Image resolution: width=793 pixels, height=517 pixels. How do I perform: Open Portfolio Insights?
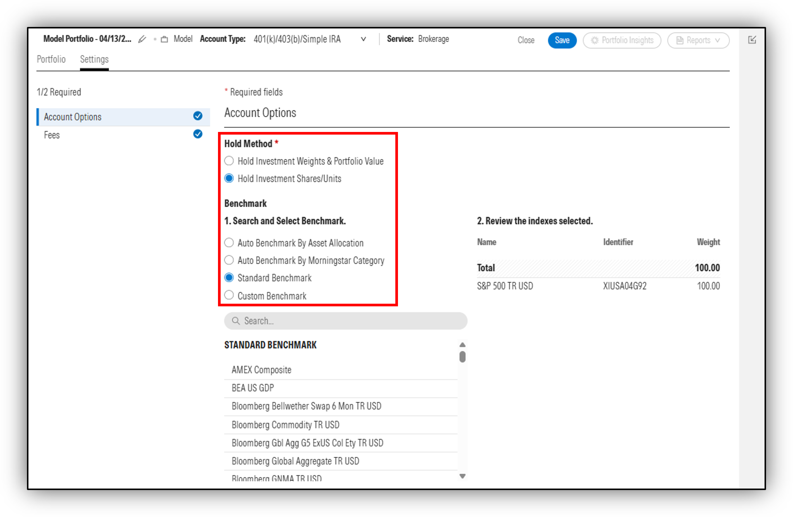622,40
